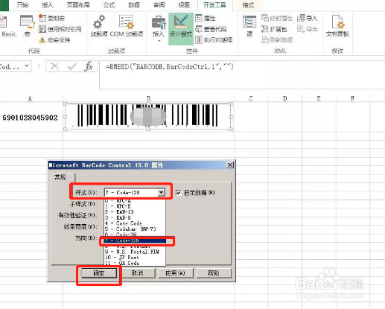
Task: Select column C header
Action: [251, 98]
